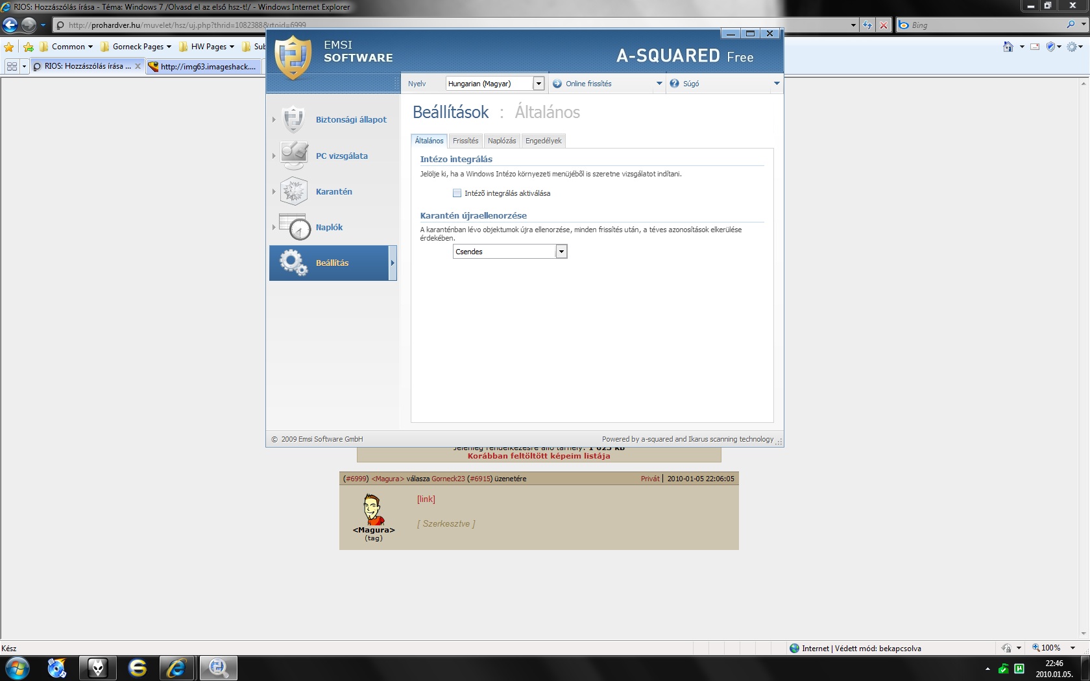Click the <Magura> name link in header

click(388, 479)
